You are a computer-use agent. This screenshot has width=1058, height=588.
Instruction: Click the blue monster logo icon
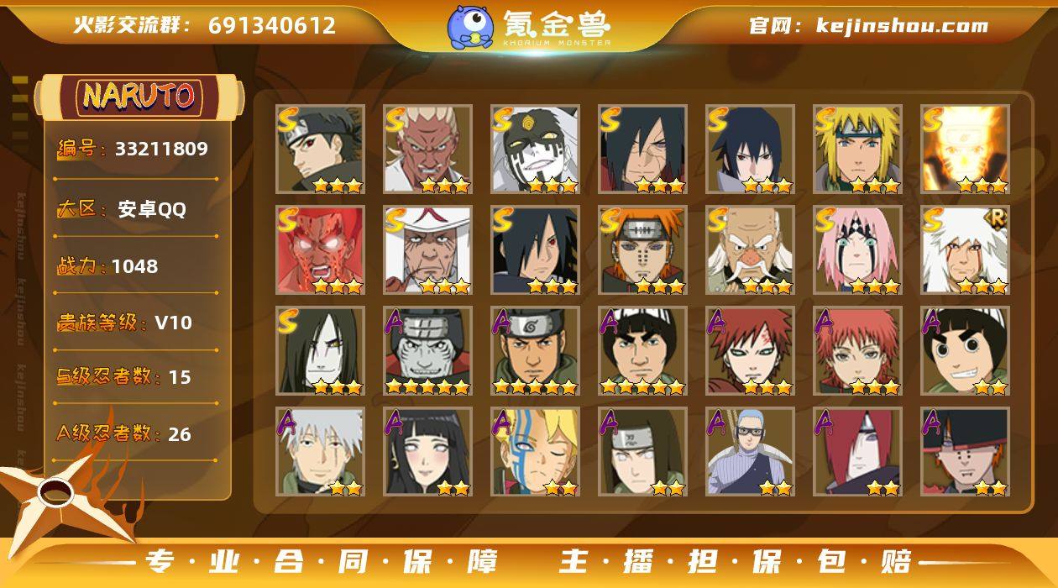(470, 26)
